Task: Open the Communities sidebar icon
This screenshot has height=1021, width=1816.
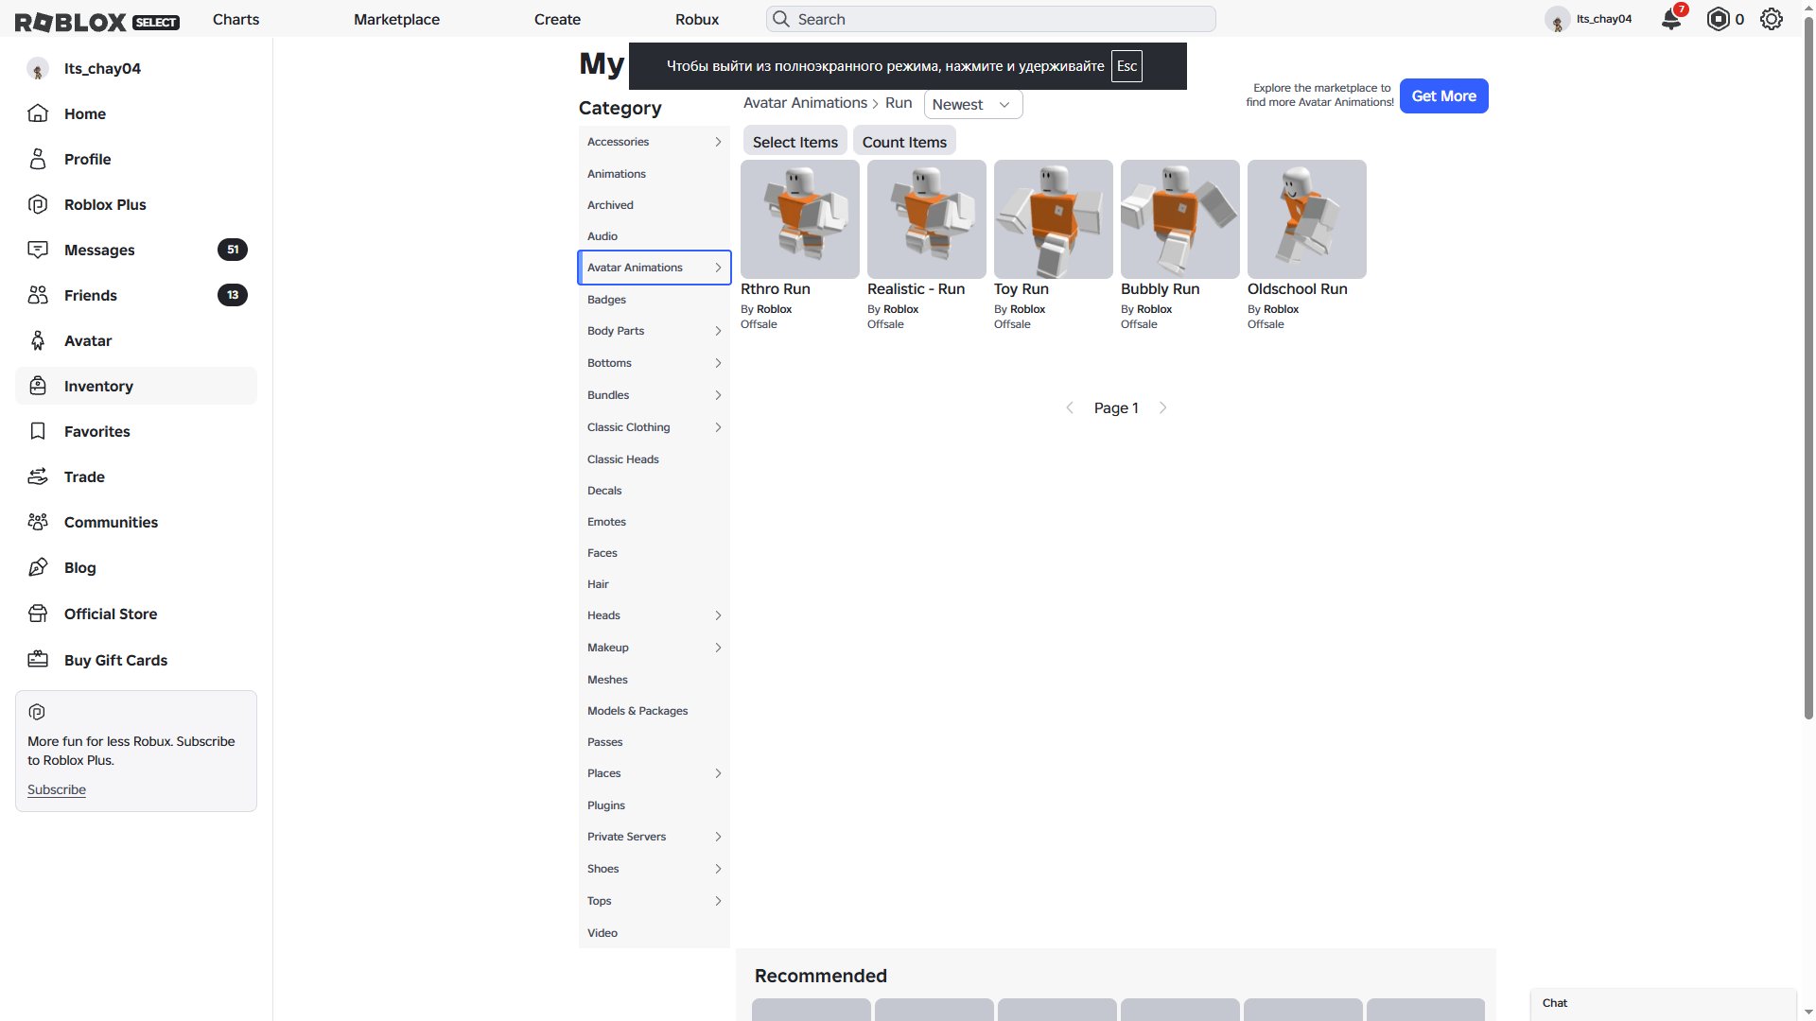Action: pos(38,522)
